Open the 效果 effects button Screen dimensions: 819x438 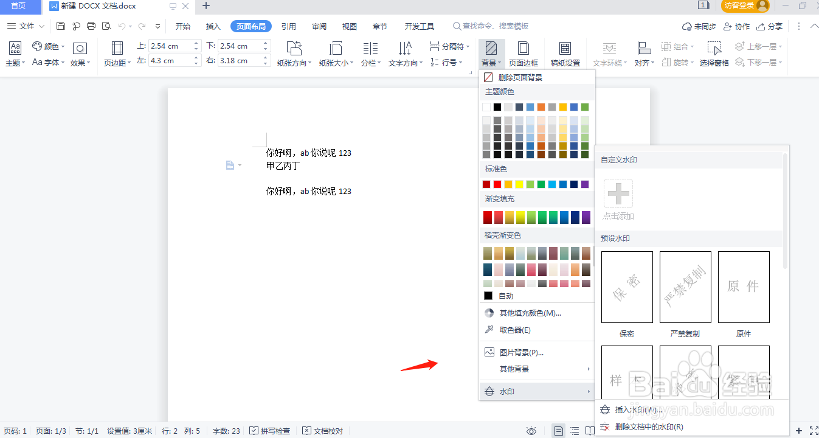coord(80,54)
